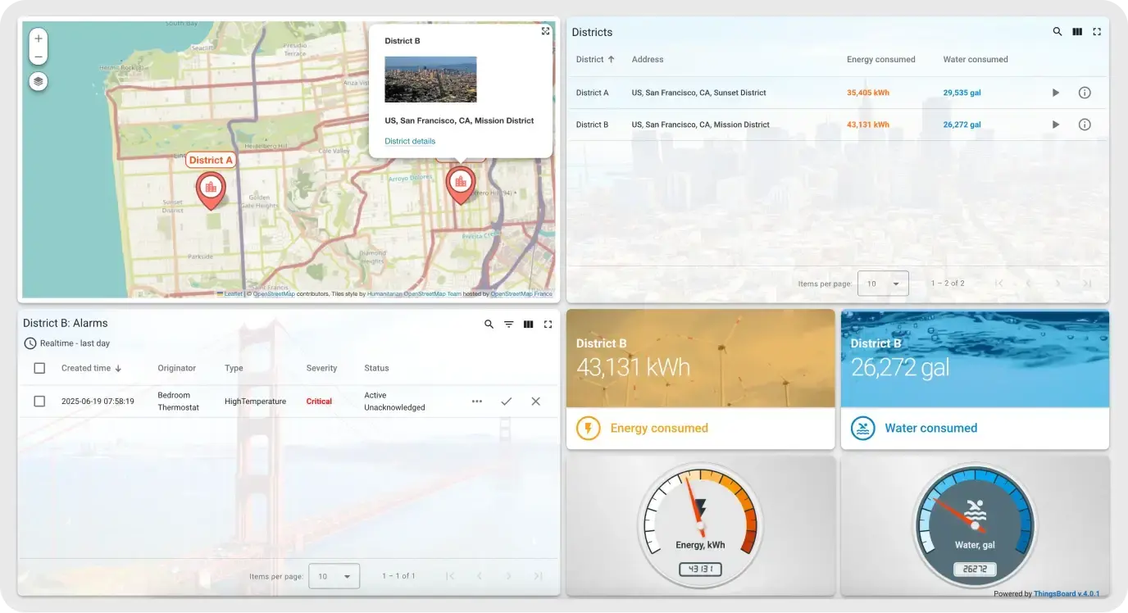Viewport: 1128px width, 613px height.
Task: Toggle the select-all alarms checkbox
Action: click(39, 369)
